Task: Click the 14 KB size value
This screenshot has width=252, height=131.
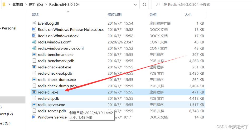Action: 199,117
